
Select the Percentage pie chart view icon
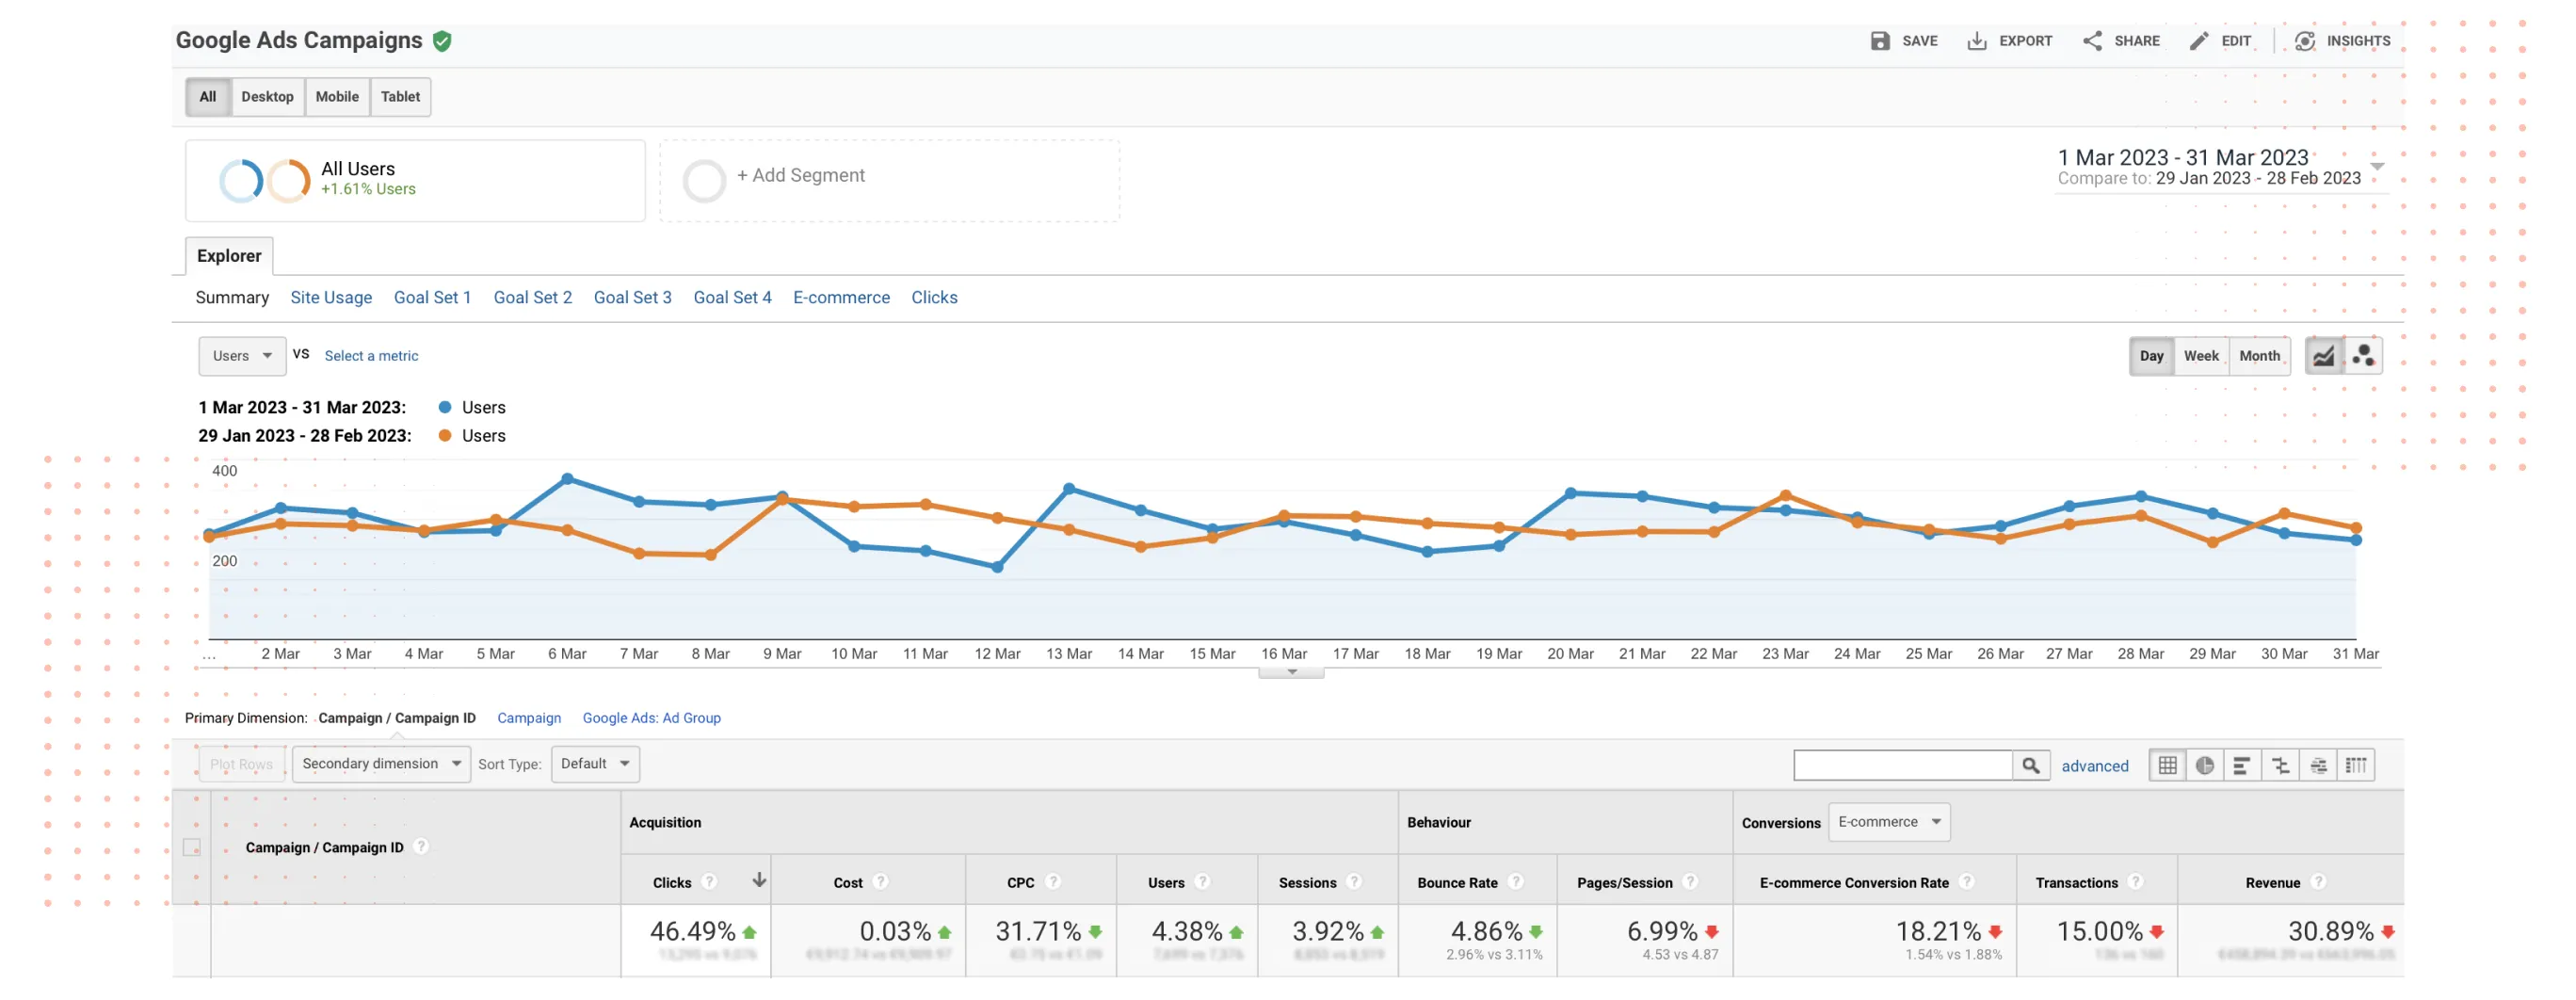[x=2205, y=766]
